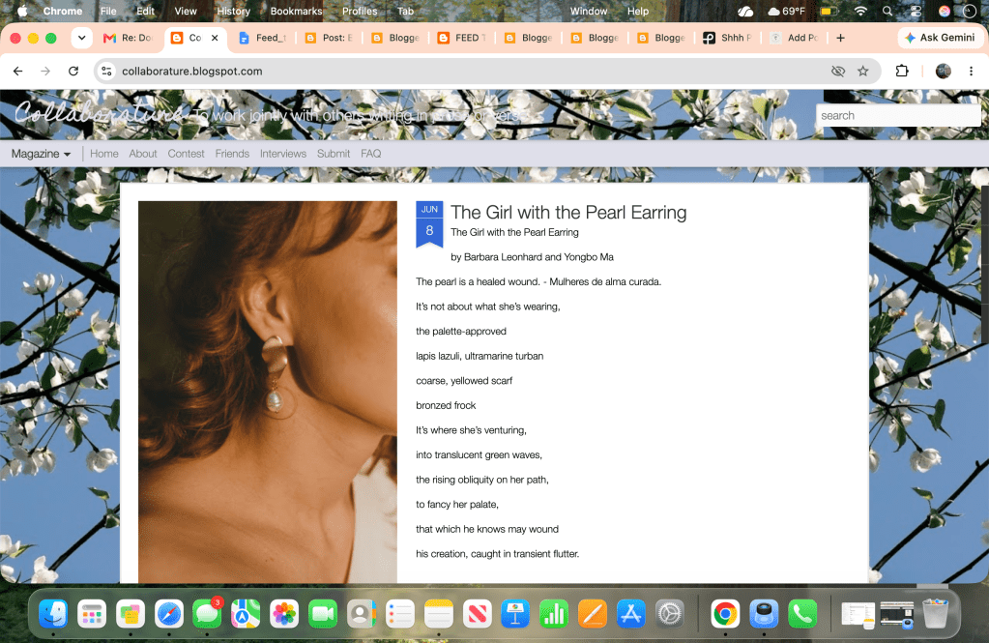This screenshot has width=989, height=643.
Task: Open Control Center in menu bar
Action: tap(916, 11)
